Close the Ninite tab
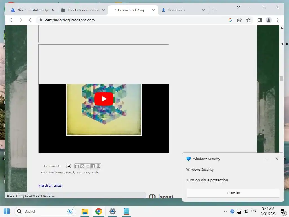This screenshot has width=289, height=217. (x=53, y=10)
